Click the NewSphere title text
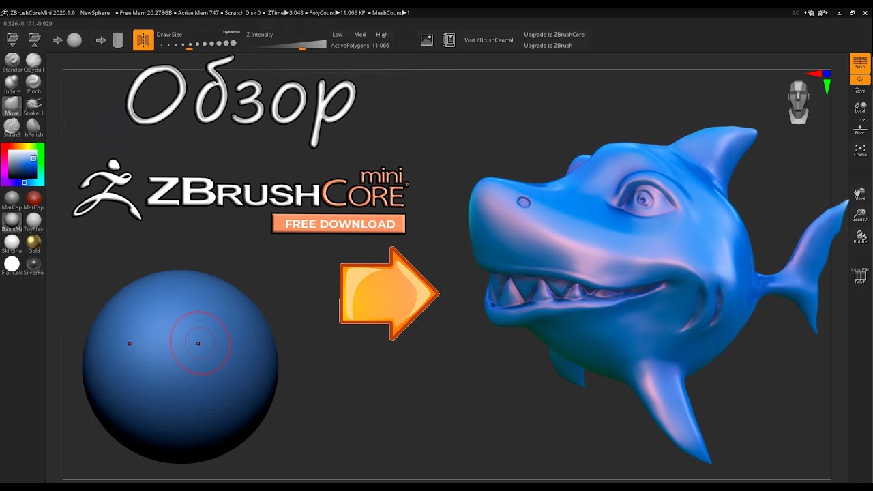This screenshot has width=873, height=491. point(95,13)
